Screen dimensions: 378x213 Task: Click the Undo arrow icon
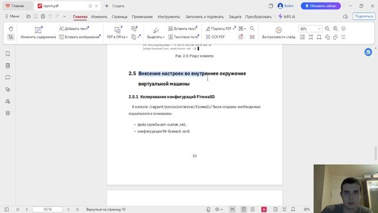point(50,17)
